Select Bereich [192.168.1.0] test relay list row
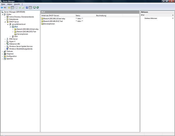 pyautogui.click(x=53, y=19)
